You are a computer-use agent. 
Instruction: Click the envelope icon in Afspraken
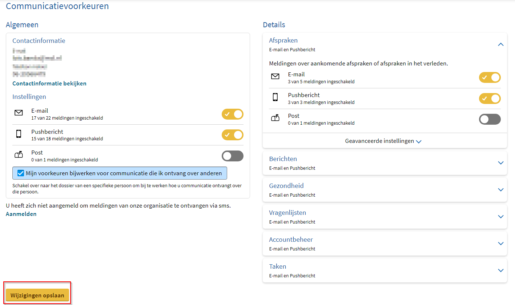point(275,77)
